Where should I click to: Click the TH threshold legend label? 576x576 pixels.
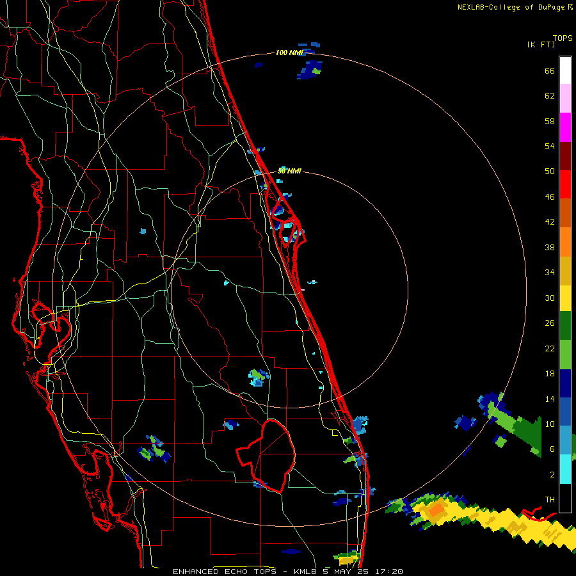click(550, 500)
